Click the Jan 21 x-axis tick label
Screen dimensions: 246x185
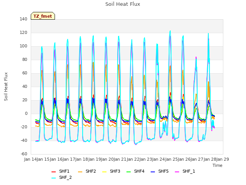[x=120, y=159]
